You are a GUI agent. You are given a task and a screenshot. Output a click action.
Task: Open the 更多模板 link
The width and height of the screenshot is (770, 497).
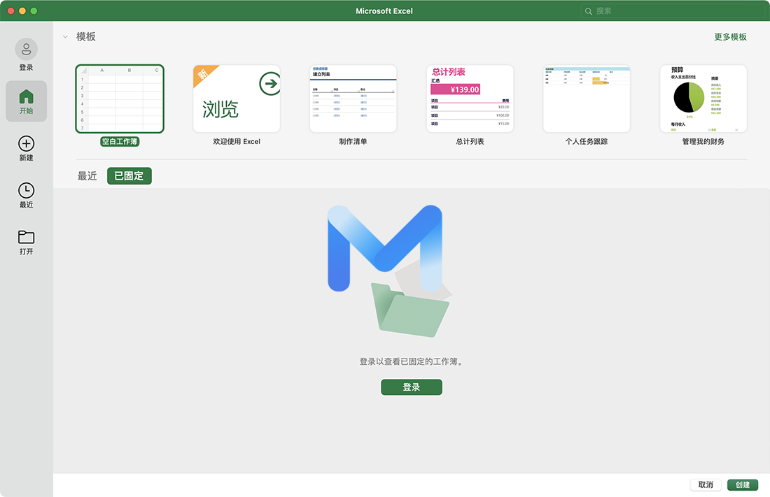pyautogui.click(x=730, y=37)
